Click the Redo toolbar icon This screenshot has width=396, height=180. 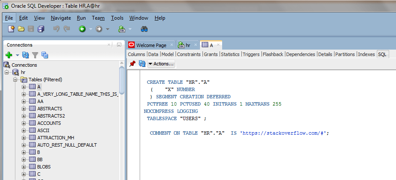(x=67, y=29)
